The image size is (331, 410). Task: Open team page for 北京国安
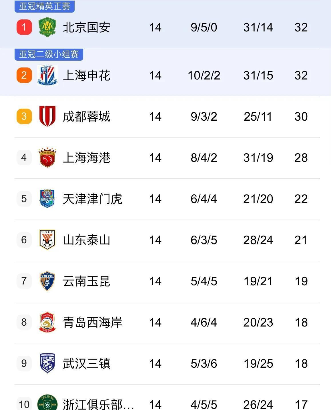click(86, 27)
